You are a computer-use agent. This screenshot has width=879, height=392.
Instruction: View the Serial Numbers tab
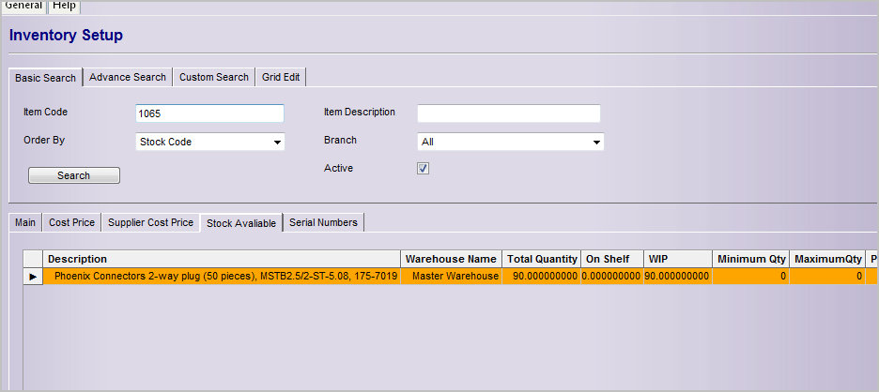[323, 222]
